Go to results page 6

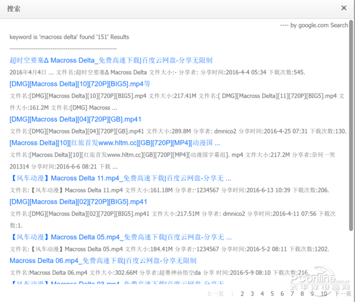coord(282,294)
